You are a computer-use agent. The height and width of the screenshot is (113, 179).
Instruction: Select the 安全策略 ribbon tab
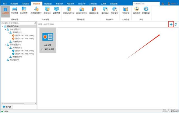(37, 4)
